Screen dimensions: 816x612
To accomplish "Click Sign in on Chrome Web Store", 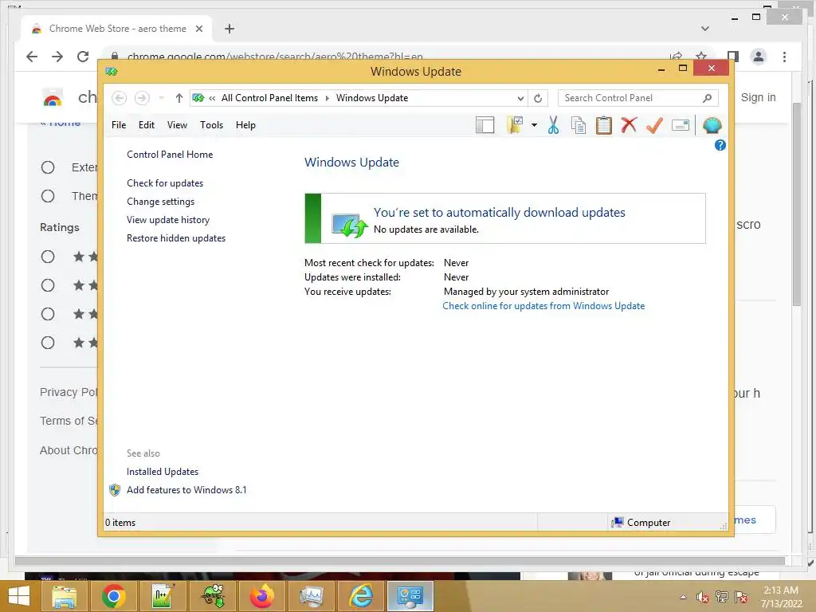I will 759,97.
